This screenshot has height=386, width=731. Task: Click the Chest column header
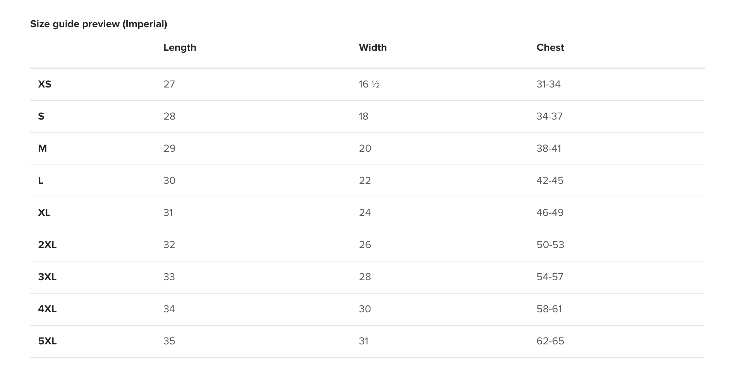550,48
